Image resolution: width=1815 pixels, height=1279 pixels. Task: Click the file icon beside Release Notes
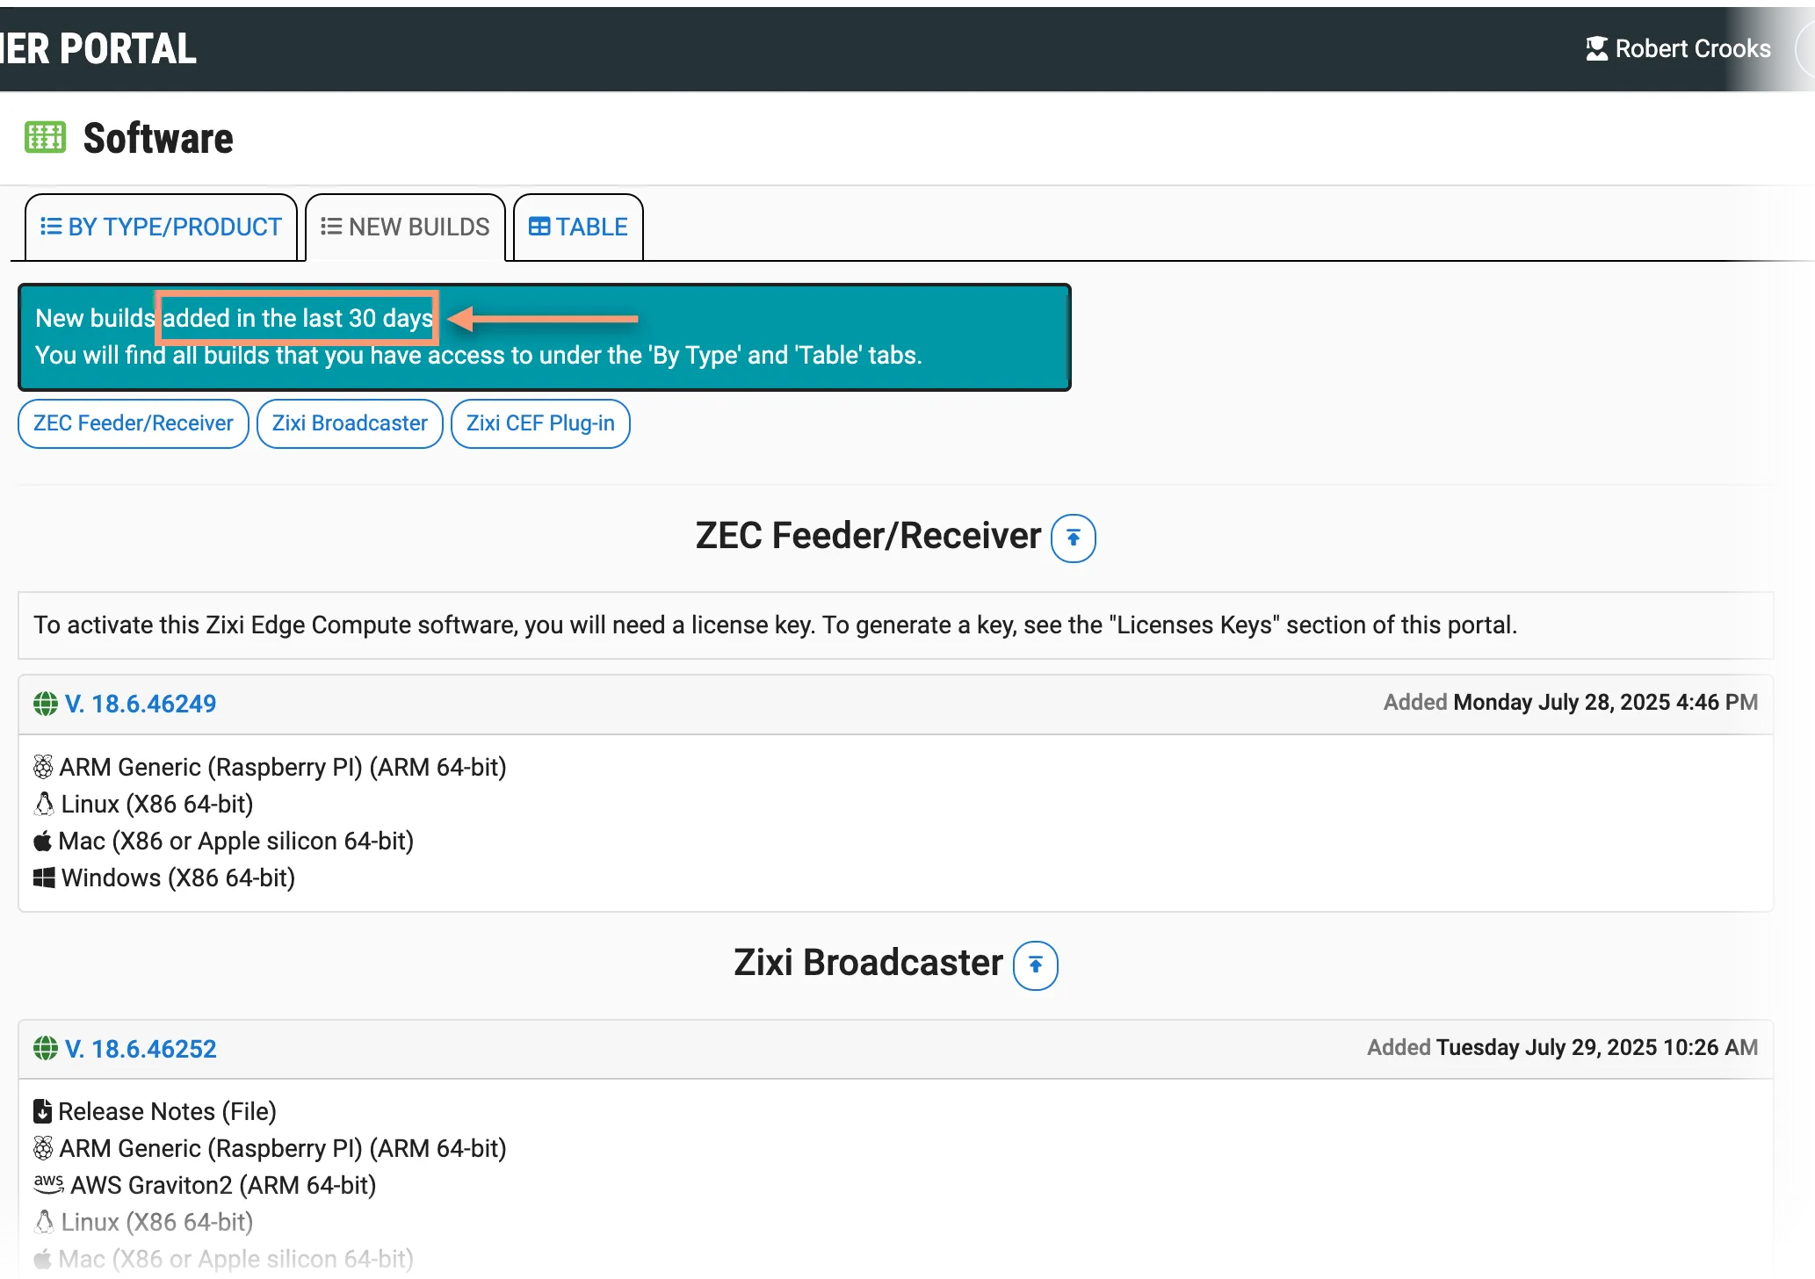42,1111
